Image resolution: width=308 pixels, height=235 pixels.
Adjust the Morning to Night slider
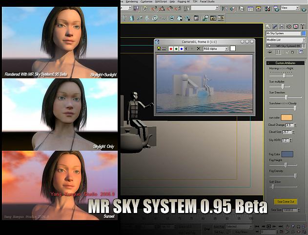click(284, 75)
